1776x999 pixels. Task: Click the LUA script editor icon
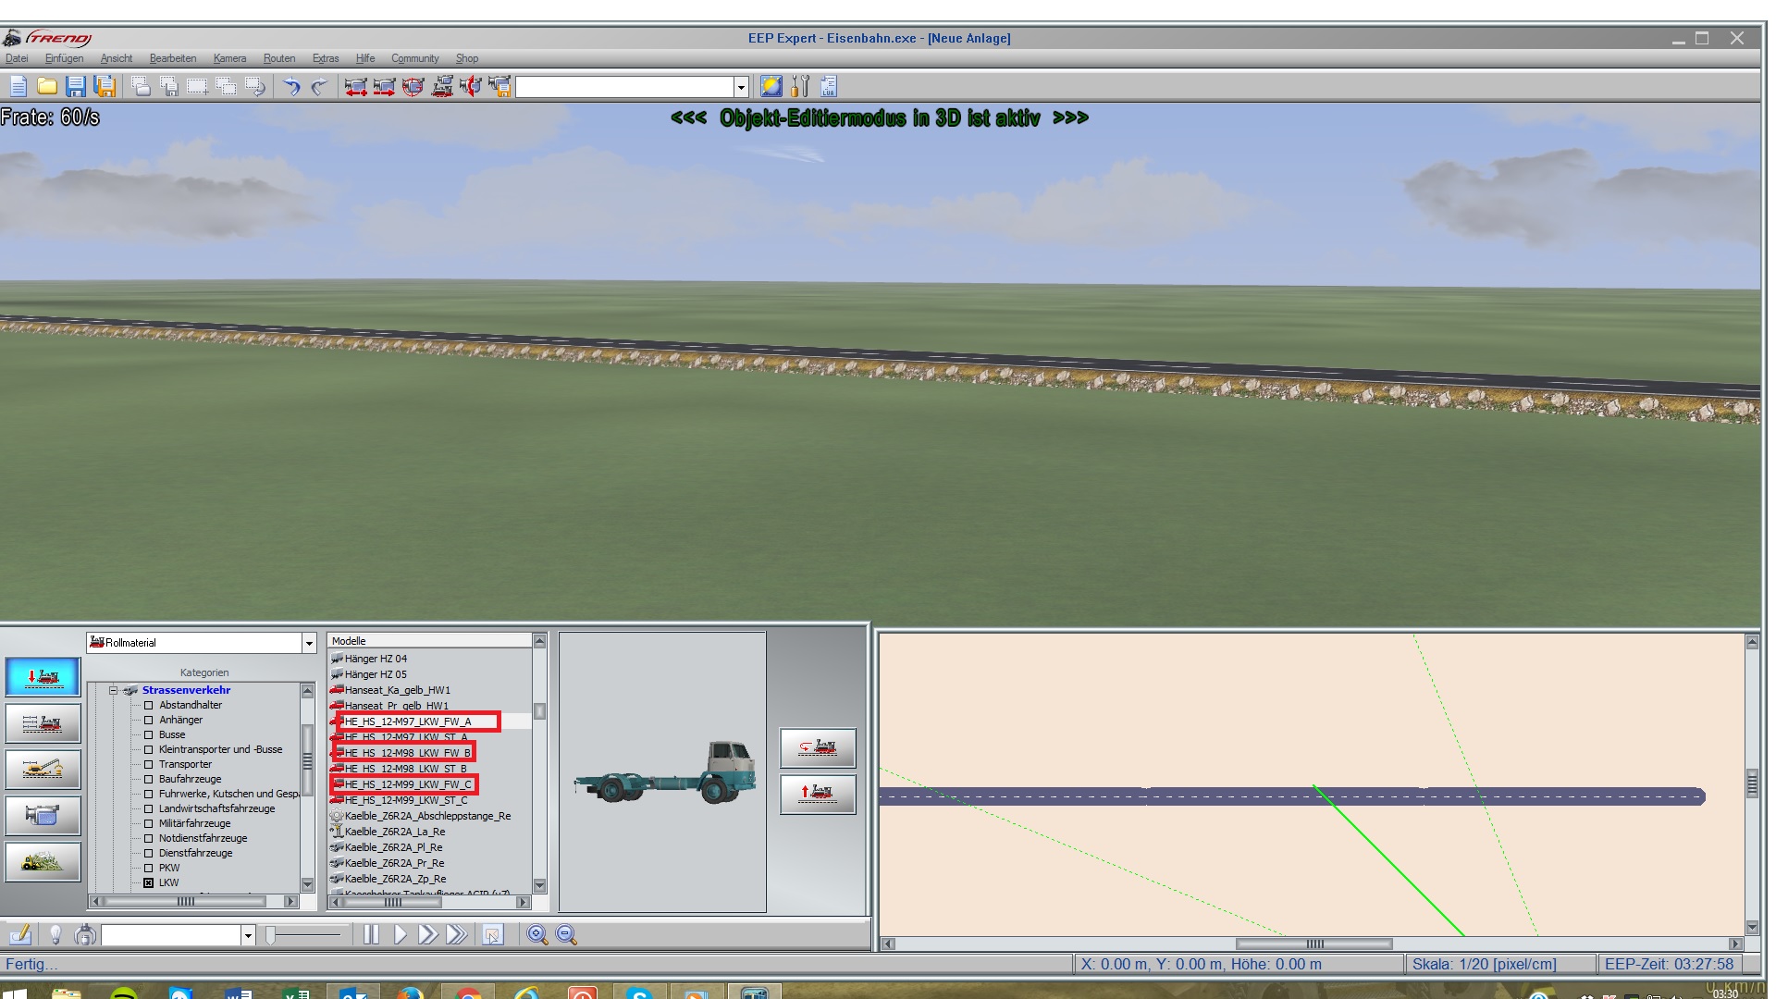tap(828, 87)
